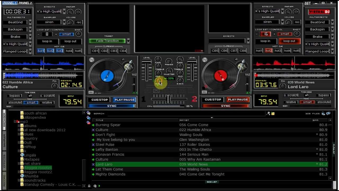Select Reggea roootz2 folder
This screenshot has height=191, width=339.
[38, 172]
